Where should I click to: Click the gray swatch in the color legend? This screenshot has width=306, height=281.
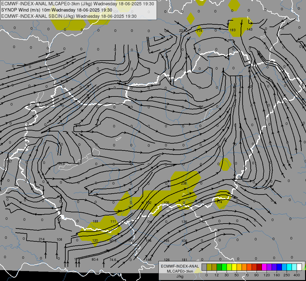tap(204, 267)
